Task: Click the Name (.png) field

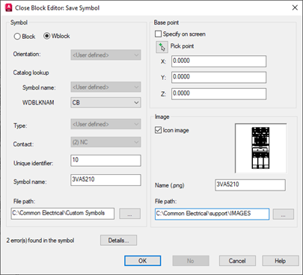Action: [250, 185]
